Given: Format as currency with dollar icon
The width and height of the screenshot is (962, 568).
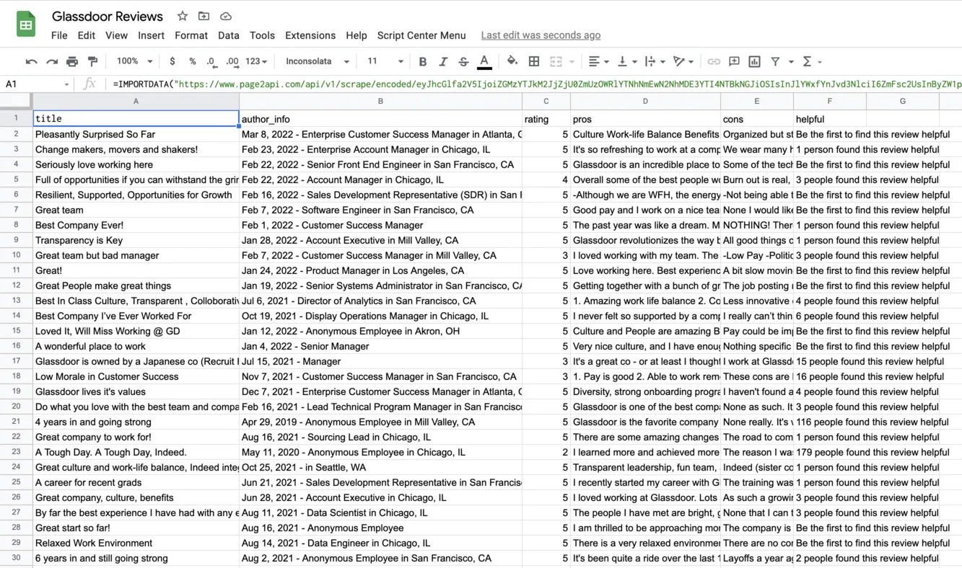Looking at the screenshot, I should [172, 61].
